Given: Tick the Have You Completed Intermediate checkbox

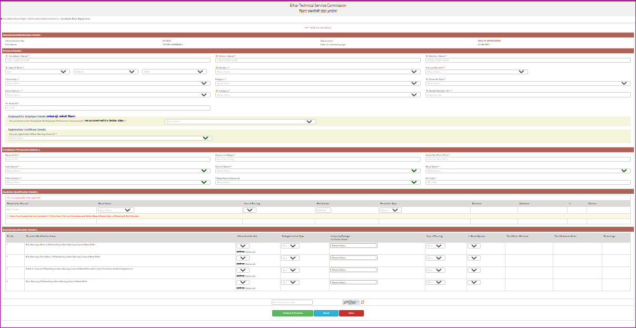Looking at the screenshot, I should 7,216.
